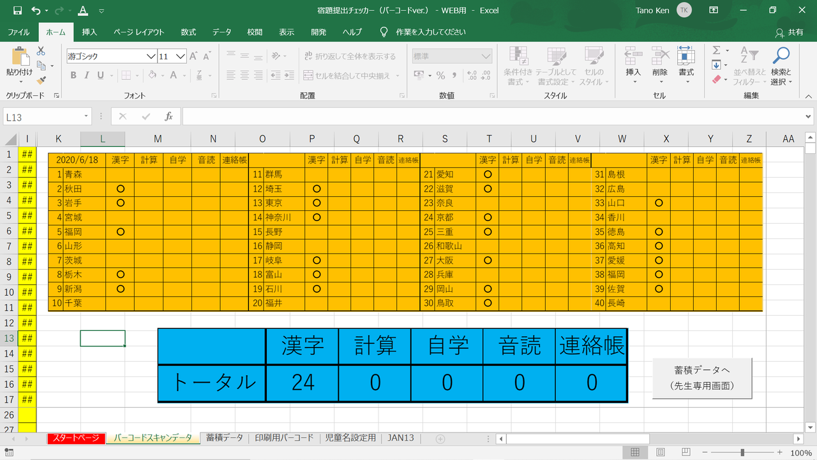Click the Cut scissors icon
Image resolution: width=817 pixels, height=460 pixels.
point(41,51)
